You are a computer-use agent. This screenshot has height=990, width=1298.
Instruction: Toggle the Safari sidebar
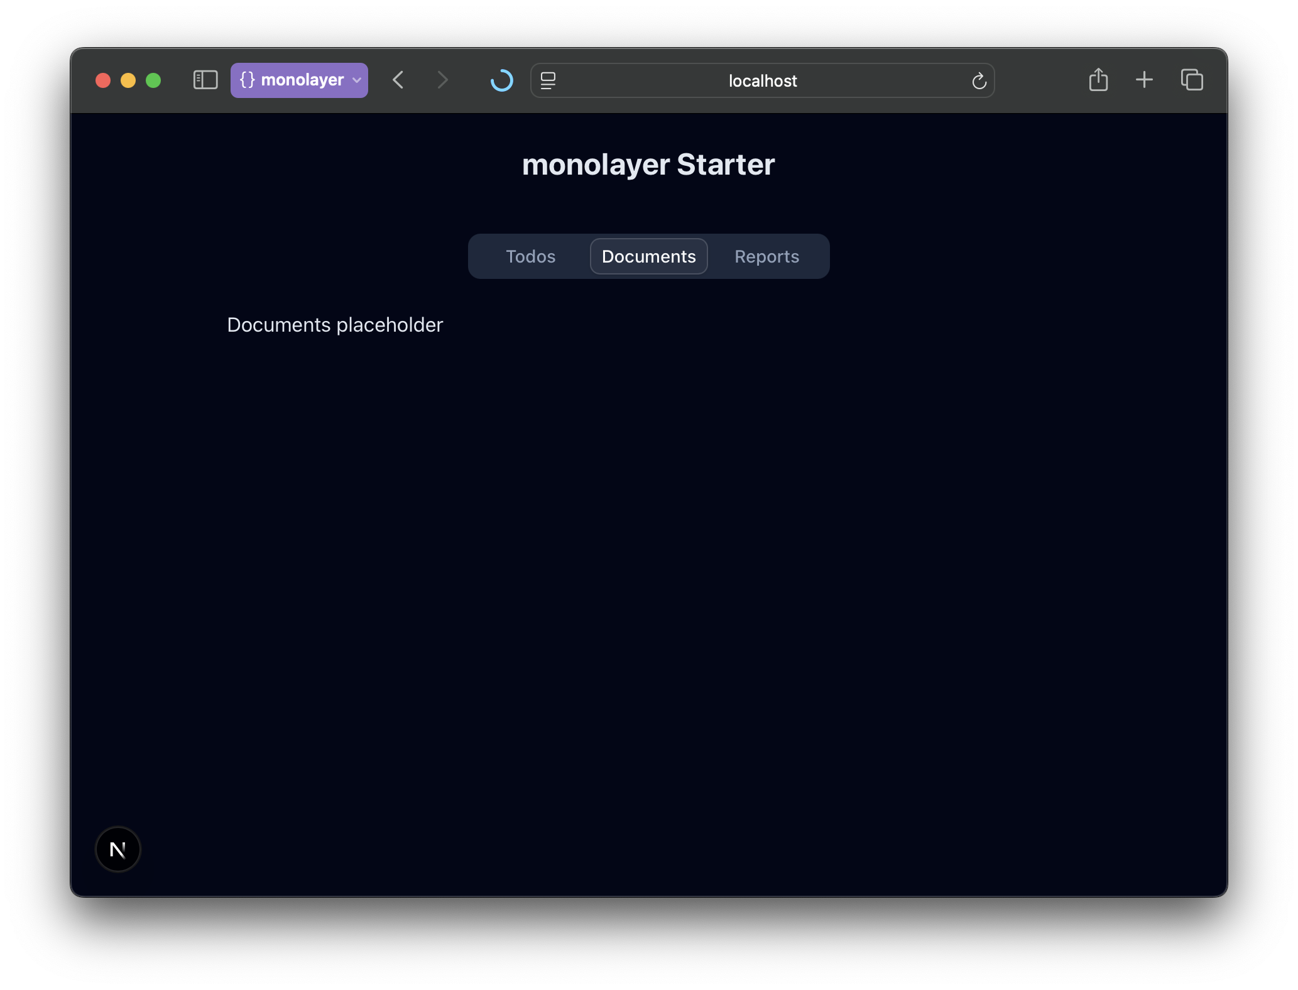click(204, 80)
